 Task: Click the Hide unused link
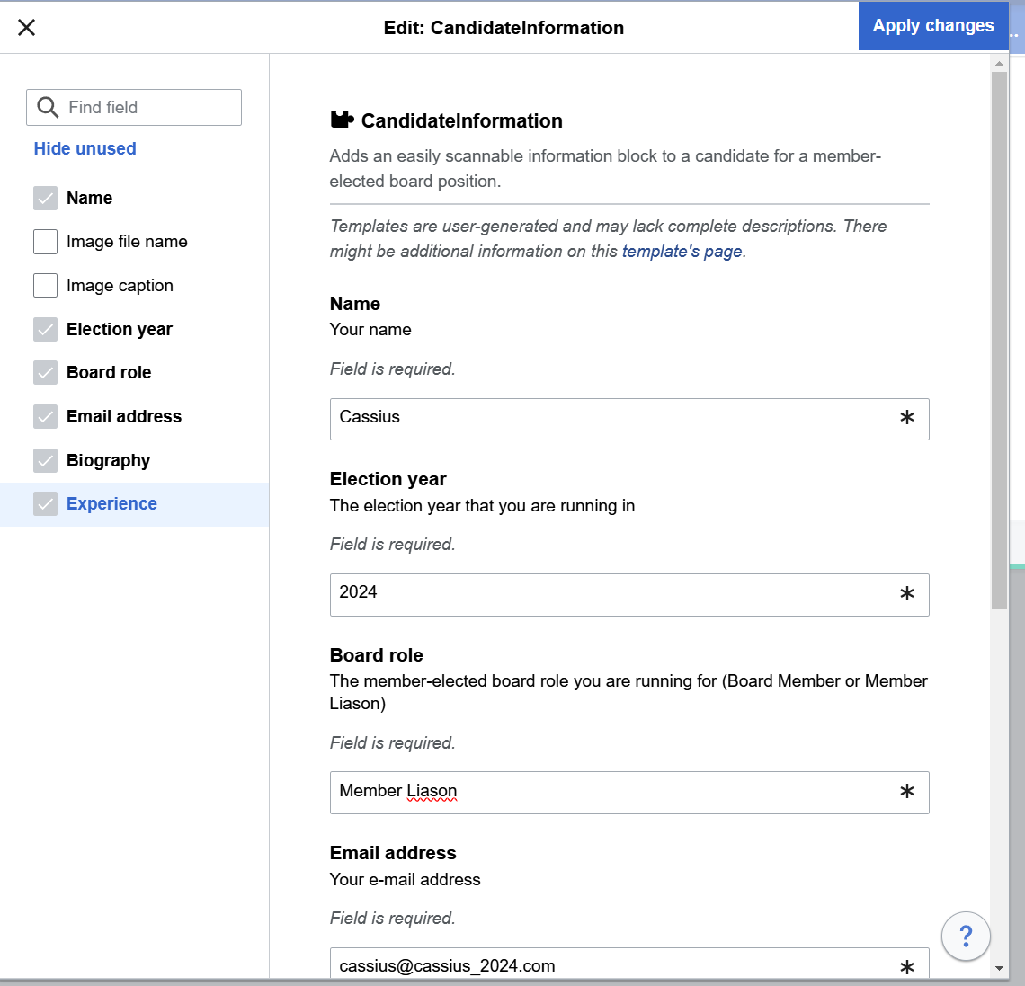85,148
